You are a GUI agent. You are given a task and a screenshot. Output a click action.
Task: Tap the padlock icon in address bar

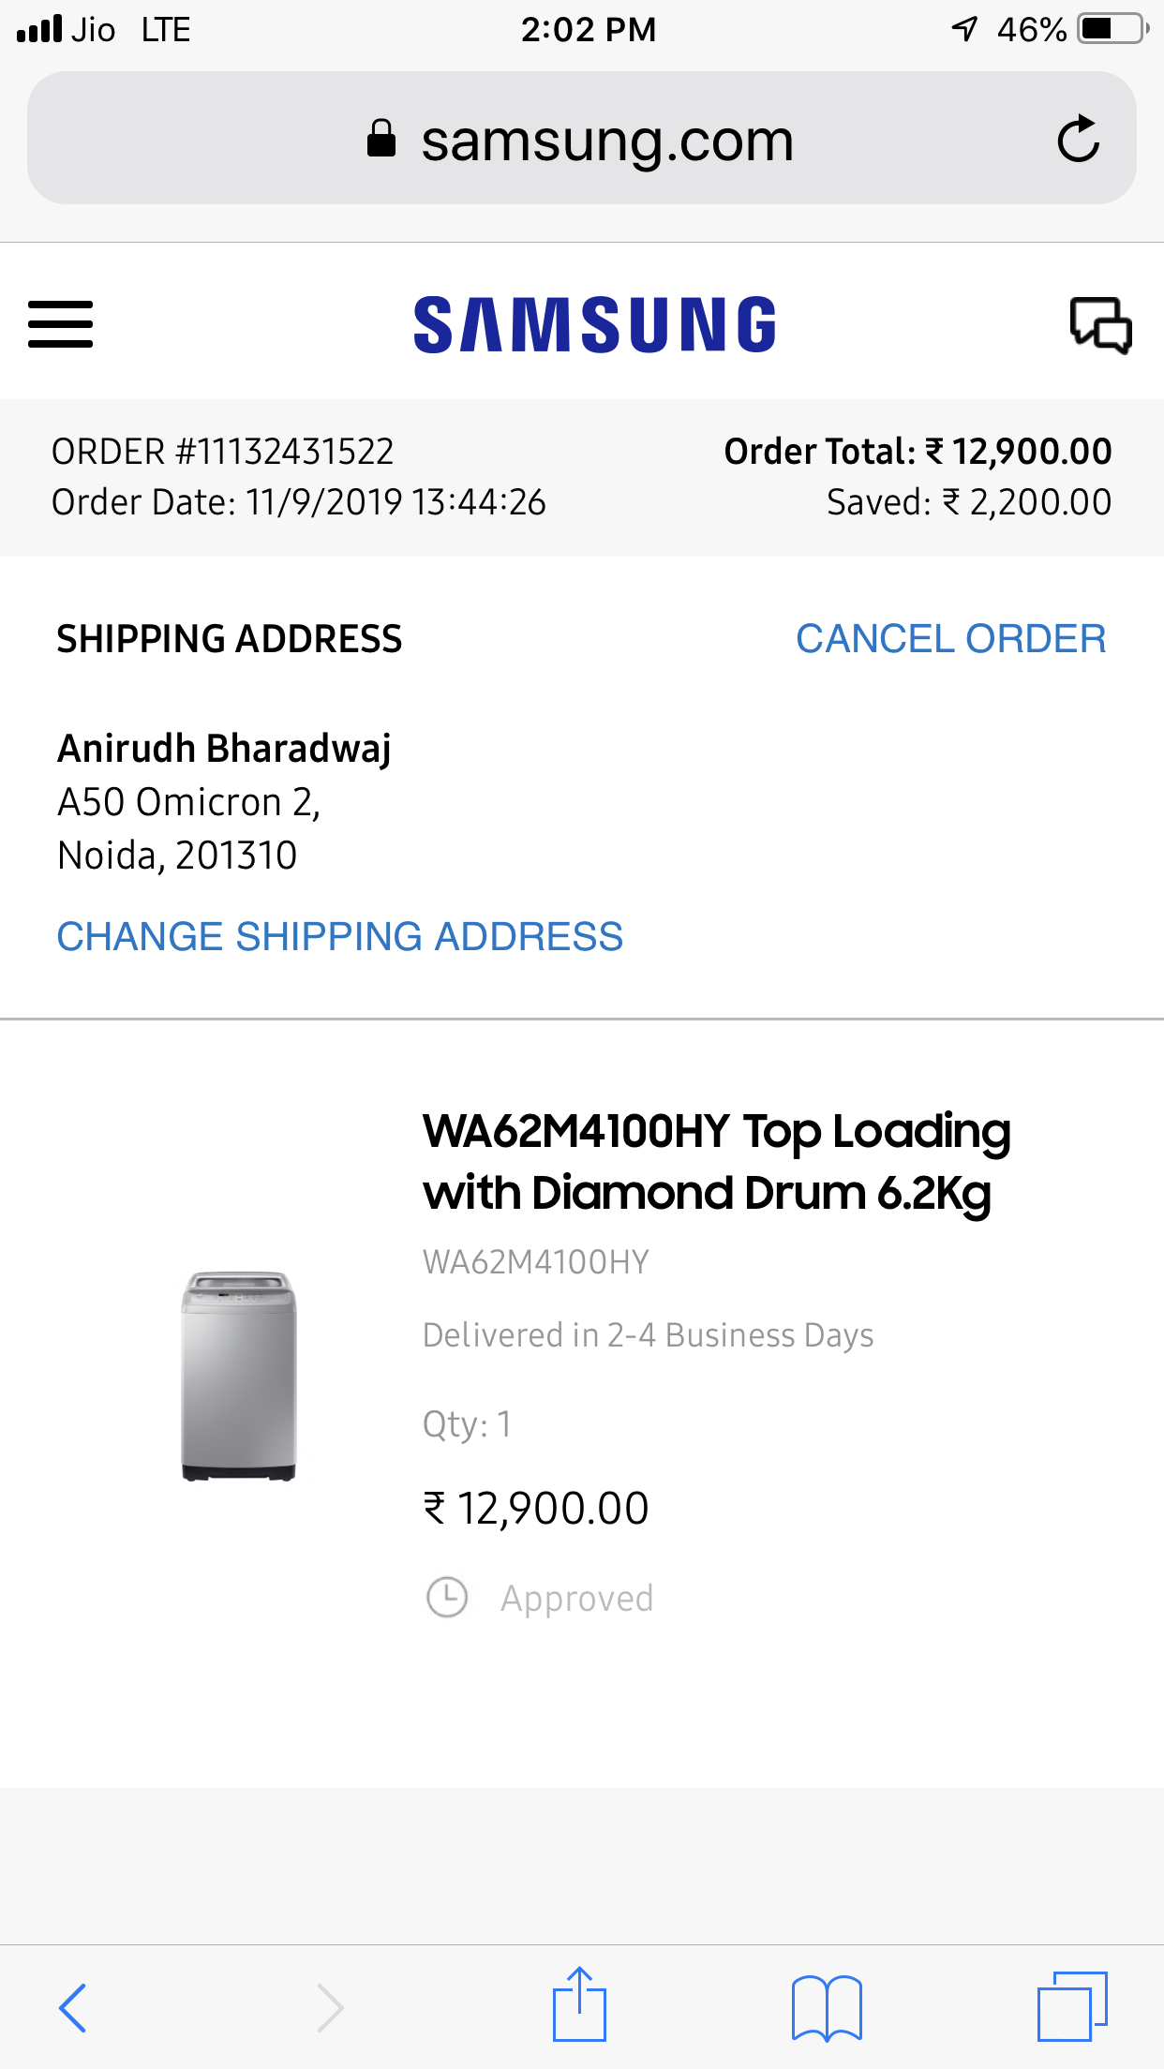(x=381, y=139)
